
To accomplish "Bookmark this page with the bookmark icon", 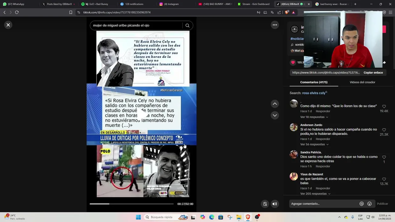I will pyautogui.click(x=71, y=12).
